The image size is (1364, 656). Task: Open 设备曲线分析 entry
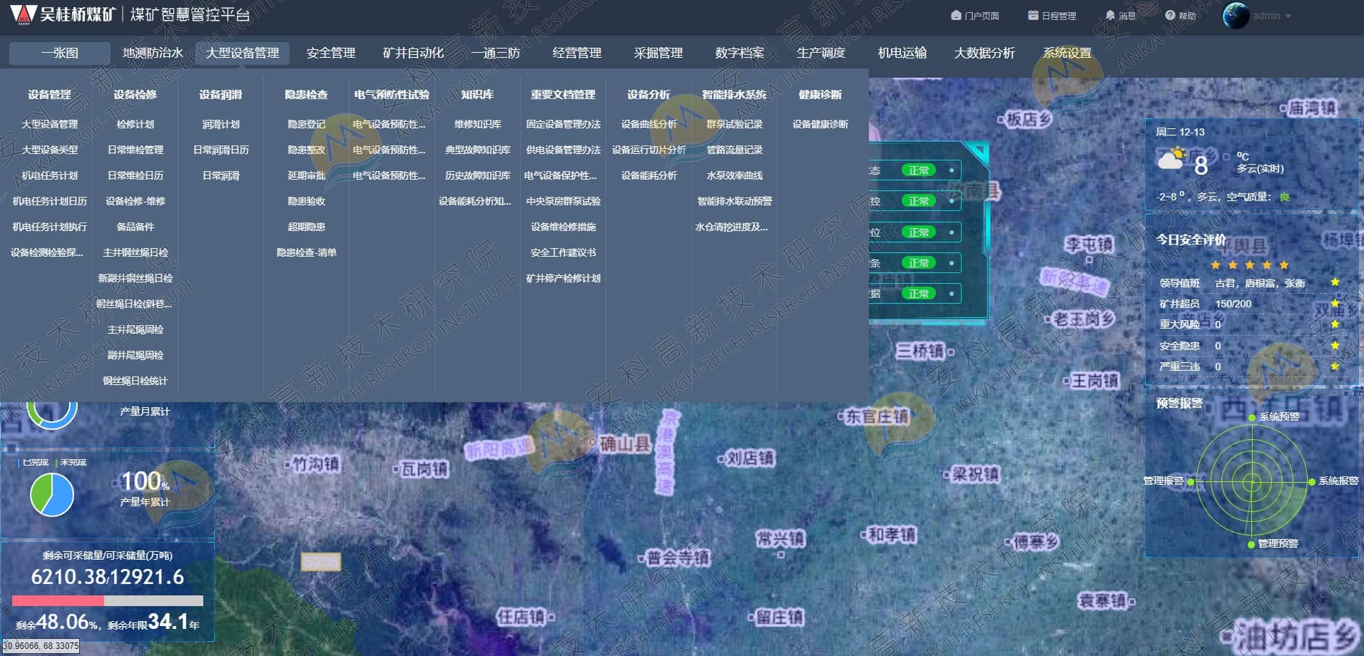coord(649,124)
